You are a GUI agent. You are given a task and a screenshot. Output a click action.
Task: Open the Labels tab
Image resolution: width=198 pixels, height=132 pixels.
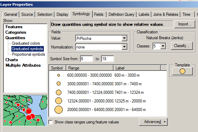pyautogui.click(x=144, y=14)
